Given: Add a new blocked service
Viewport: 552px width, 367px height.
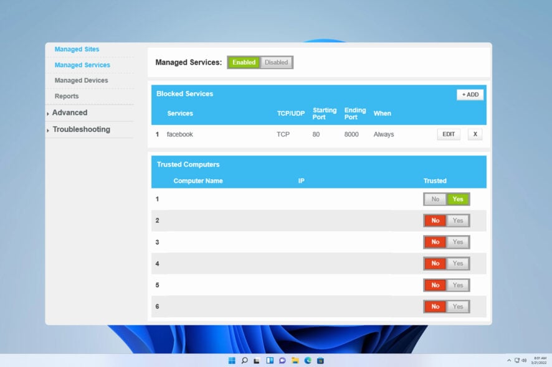Looking at the screenshot, I should tap(470, 95).
